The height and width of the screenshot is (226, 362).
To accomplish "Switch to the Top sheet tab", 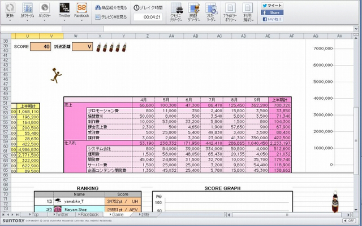I will 35,215.
